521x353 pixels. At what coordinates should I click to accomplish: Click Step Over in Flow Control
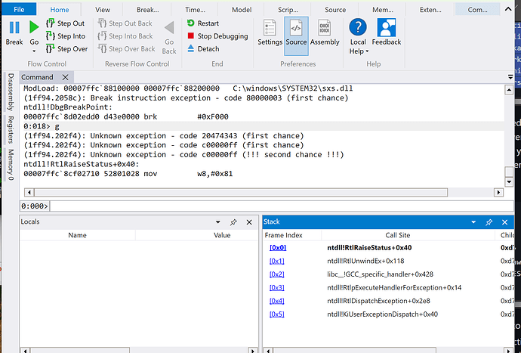66,48
